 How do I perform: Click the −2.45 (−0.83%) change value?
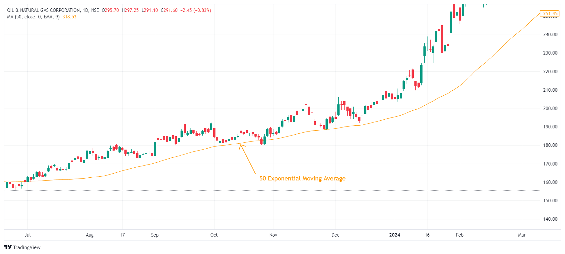[196, 10]
